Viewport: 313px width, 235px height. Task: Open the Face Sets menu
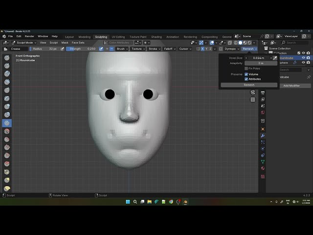pyautogui.click(x=78, y=43)
